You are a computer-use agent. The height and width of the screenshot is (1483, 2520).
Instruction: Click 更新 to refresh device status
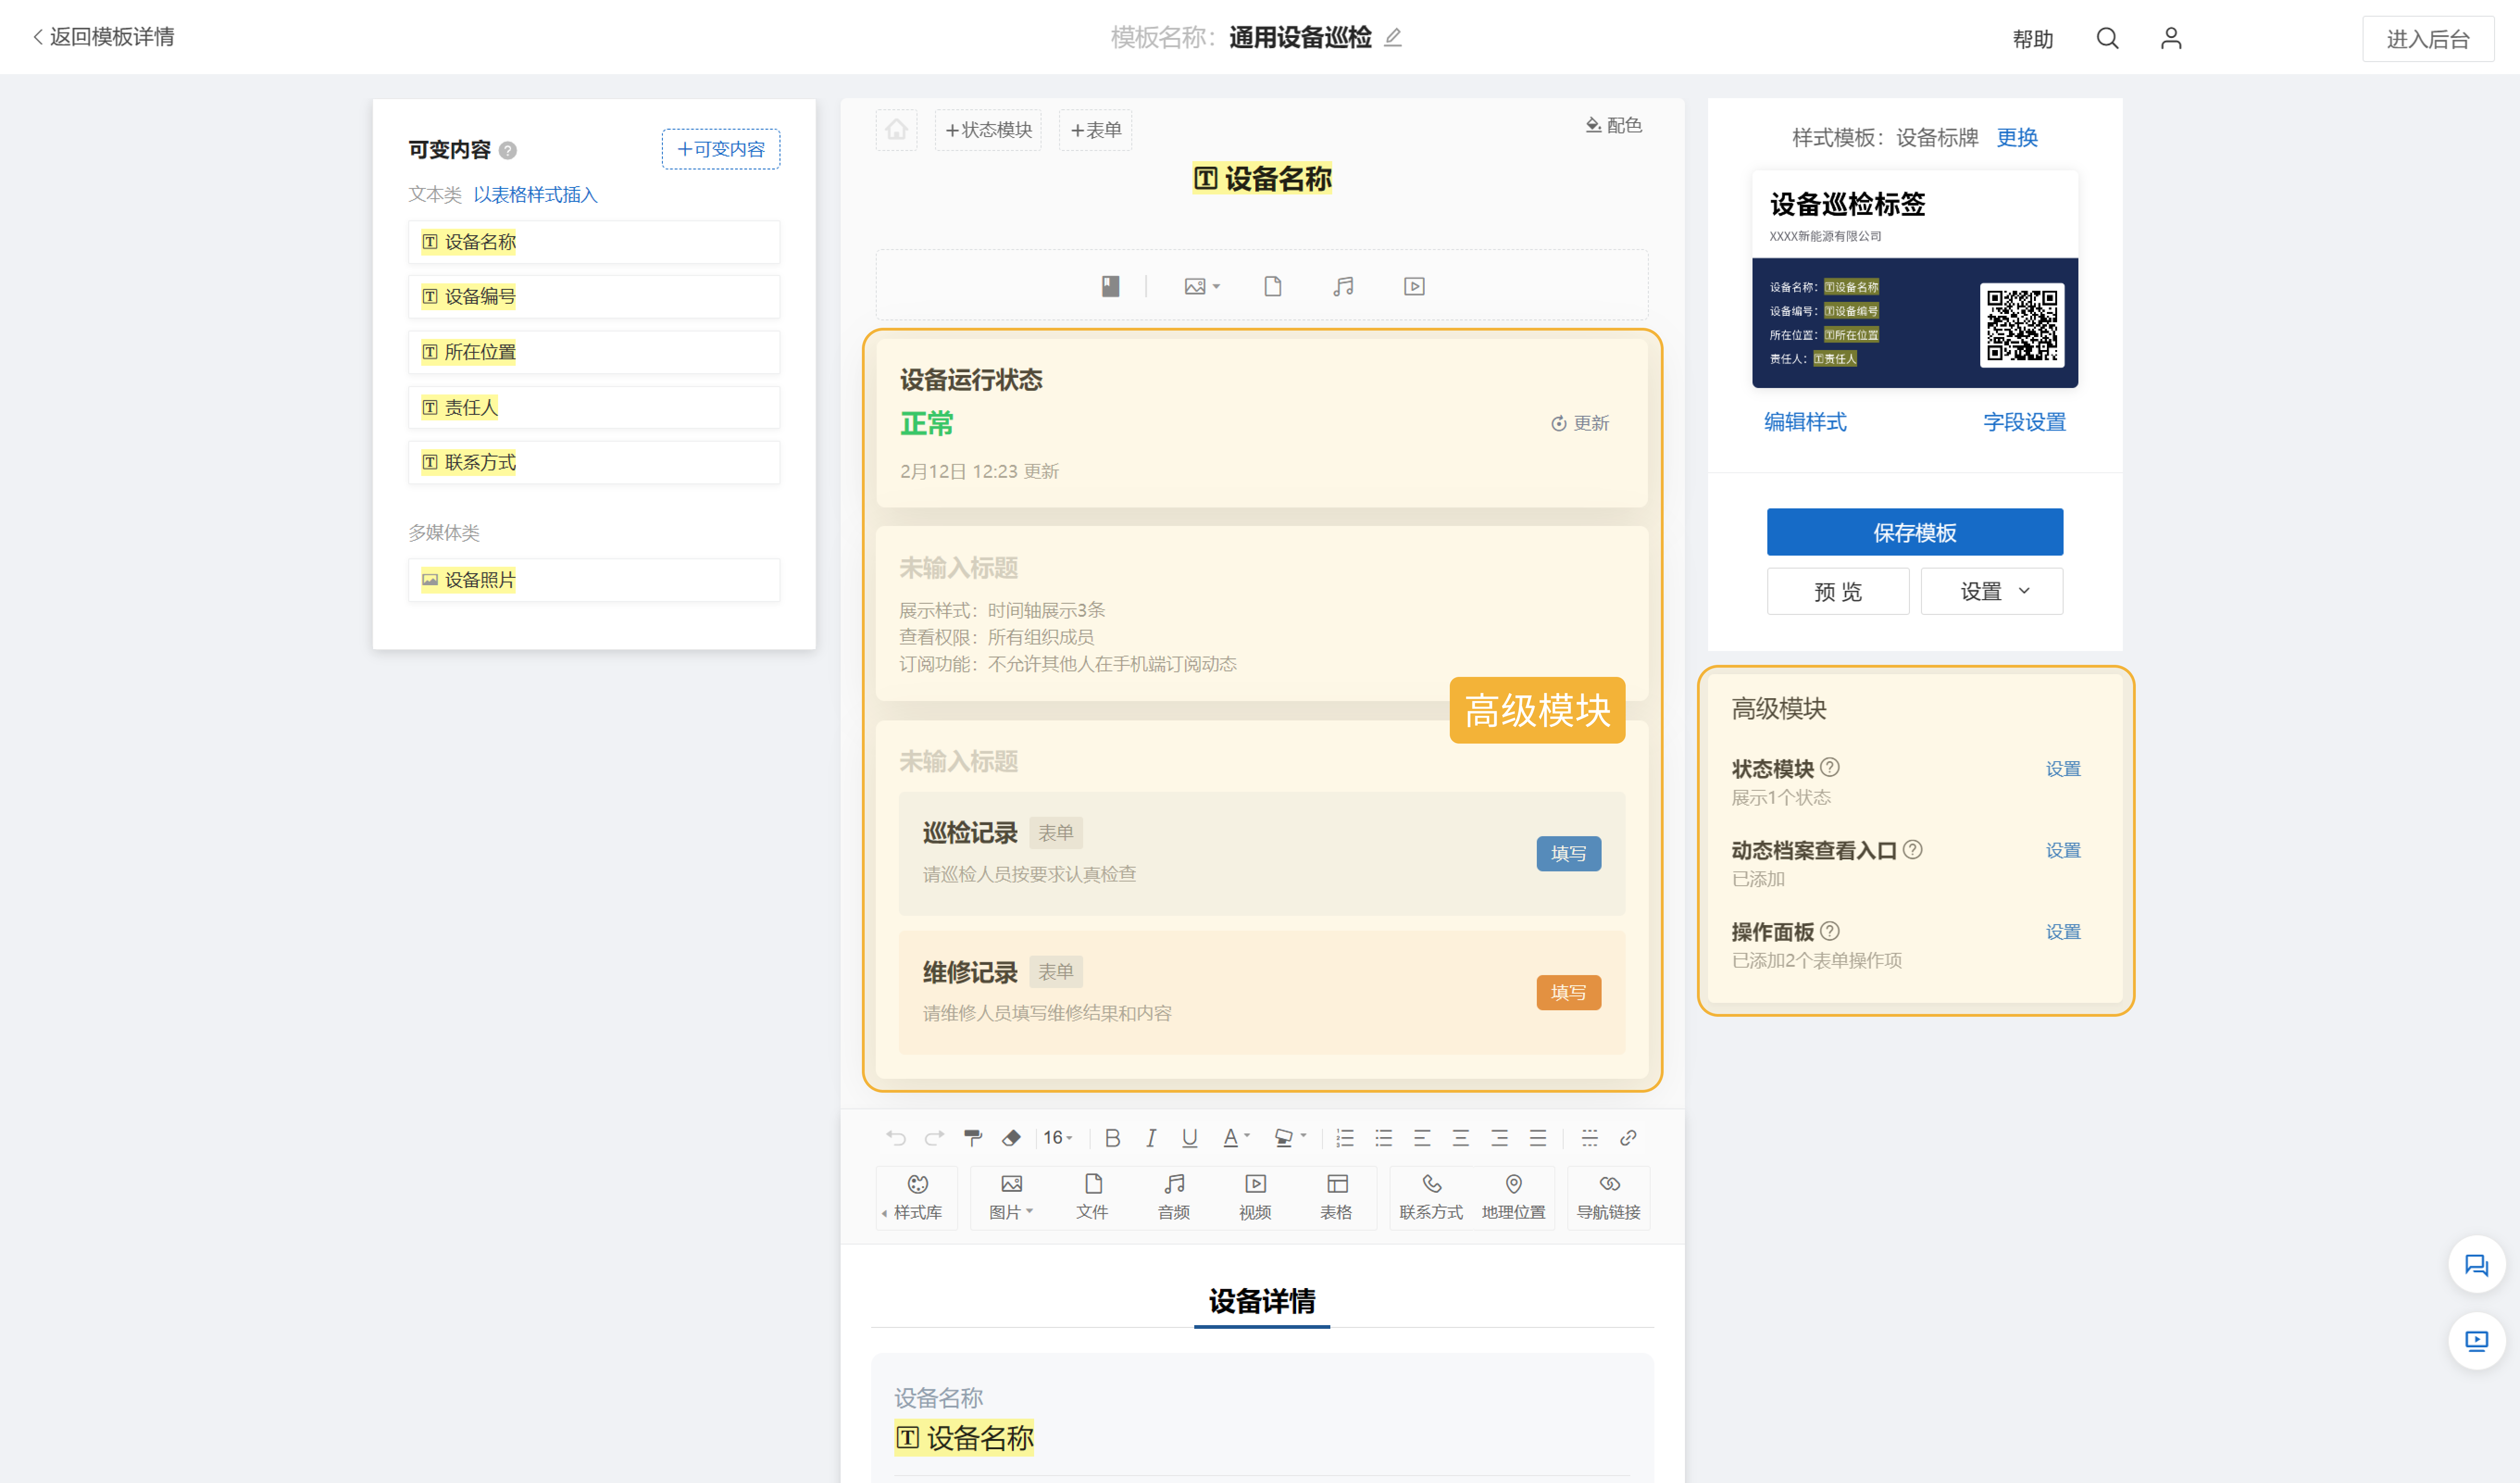click(1580, 423)
